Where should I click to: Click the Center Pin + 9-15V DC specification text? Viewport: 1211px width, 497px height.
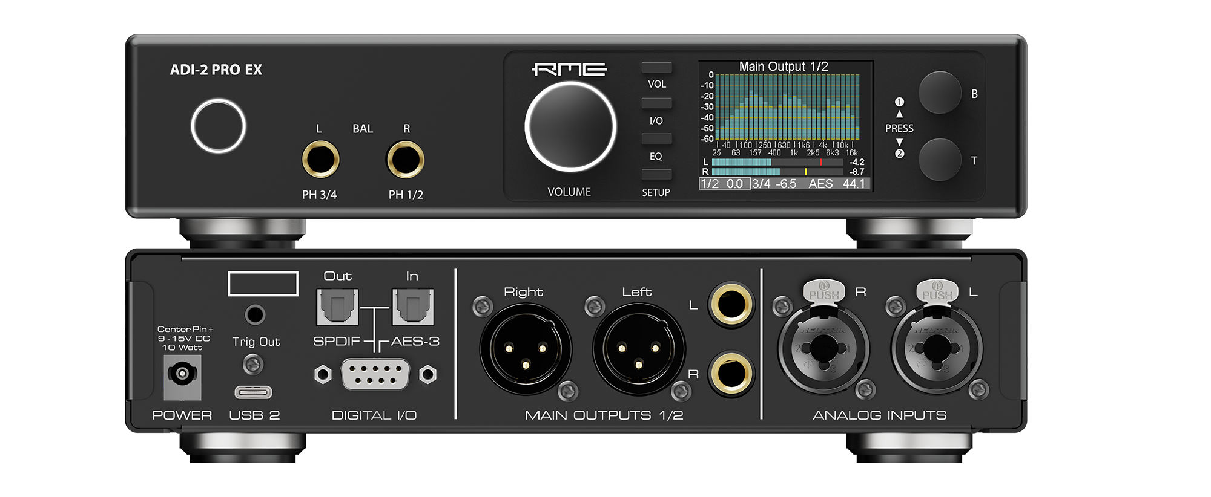[x=185, y=339]
